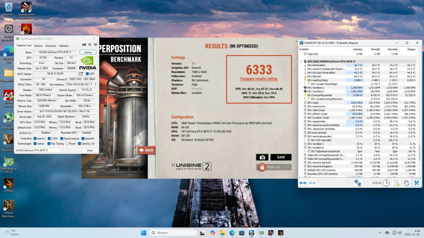This screenshot has height=238, width=424.
Task: Take screenshot with Superposition camera button
Action: pyautogui.click(x=262, y=157)
